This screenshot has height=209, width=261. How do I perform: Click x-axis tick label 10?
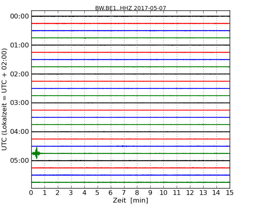(x=163, y=193)
